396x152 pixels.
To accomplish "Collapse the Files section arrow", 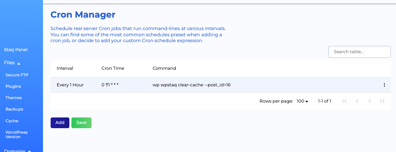I will (19, 64).
